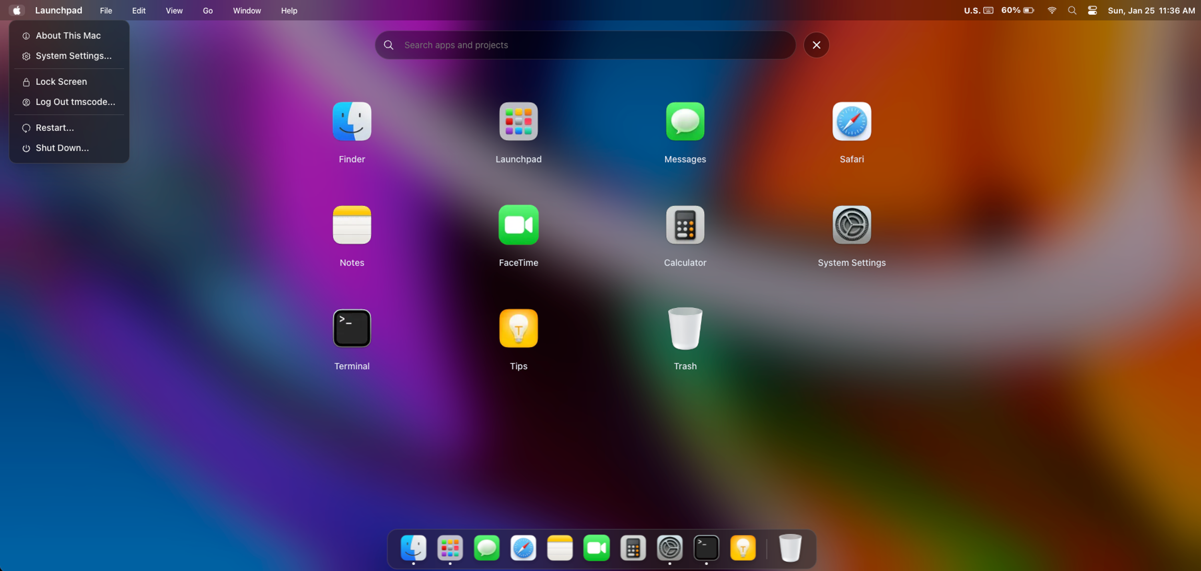
Task: Click the battery 60% indicator
Action: [1017, 10]
